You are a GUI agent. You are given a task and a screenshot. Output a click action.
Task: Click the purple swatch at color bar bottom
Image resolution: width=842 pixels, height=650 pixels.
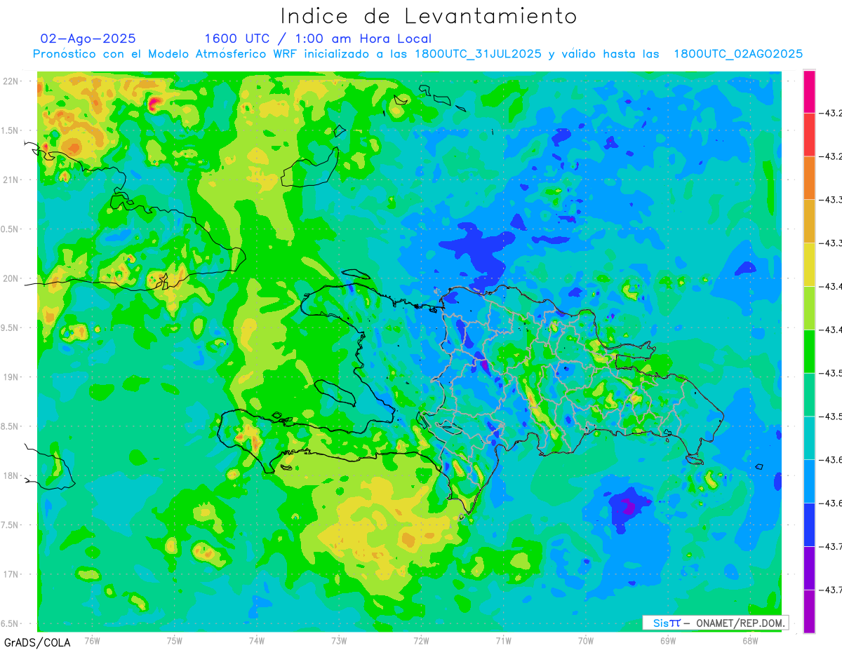tap(809, 611)
